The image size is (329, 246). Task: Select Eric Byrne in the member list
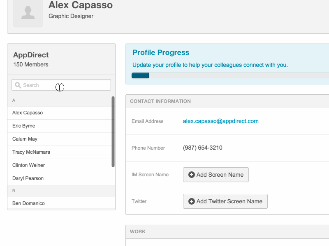tap(24, 126)
